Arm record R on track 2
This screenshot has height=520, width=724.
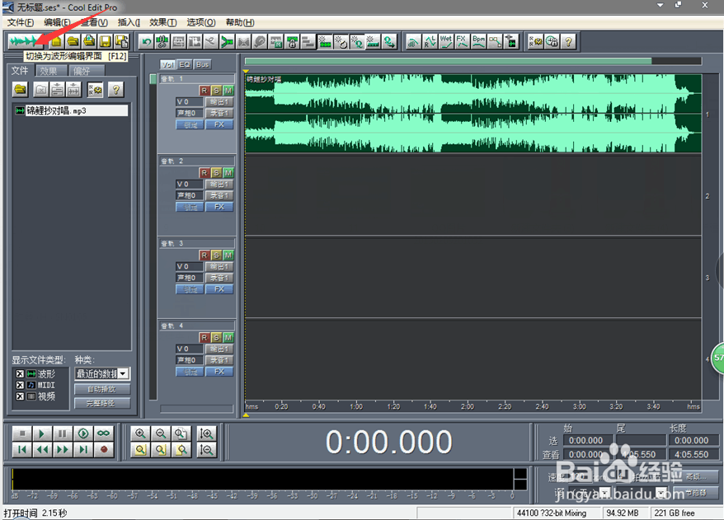tap(204, 172)
